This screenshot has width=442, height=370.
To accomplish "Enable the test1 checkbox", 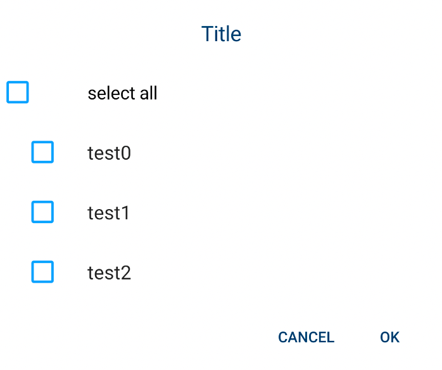I will [42, 212].
